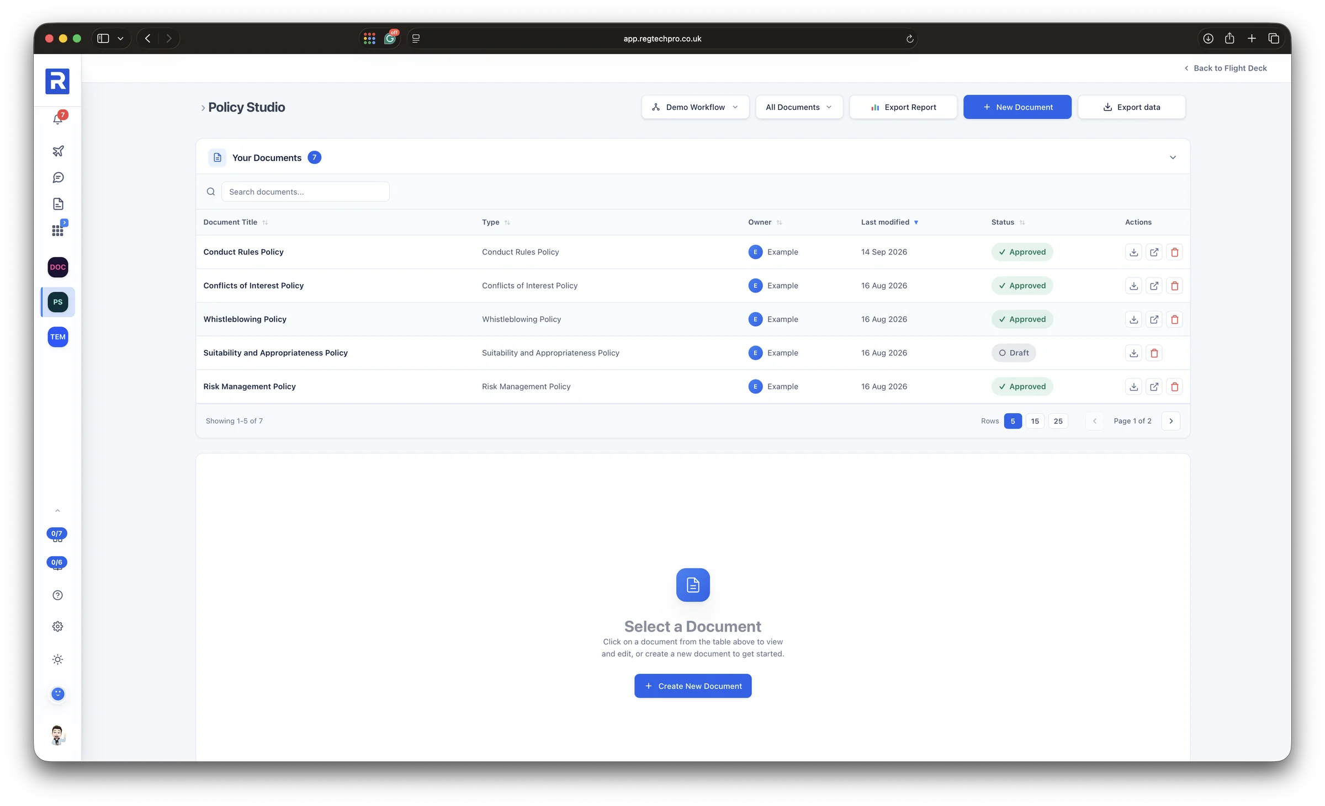The width and height of the screenshot is (1325, 806).
Task: Focus the Search documents field
Action: coord(305,192)
